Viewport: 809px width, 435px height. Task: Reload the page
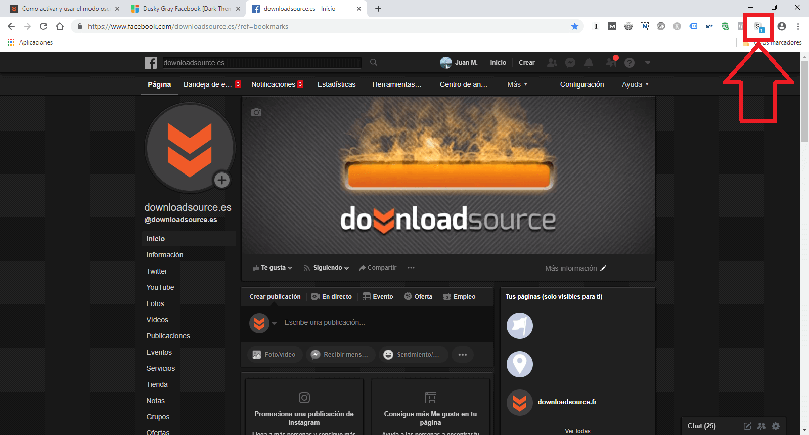[43, 26]
